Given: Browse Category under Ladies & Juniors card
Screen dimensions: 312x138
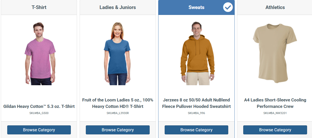Looking at the screenshot, I should 118,130.
